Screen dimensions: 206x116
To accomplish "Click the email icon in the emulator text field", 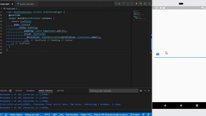I will tap(158, 54).
